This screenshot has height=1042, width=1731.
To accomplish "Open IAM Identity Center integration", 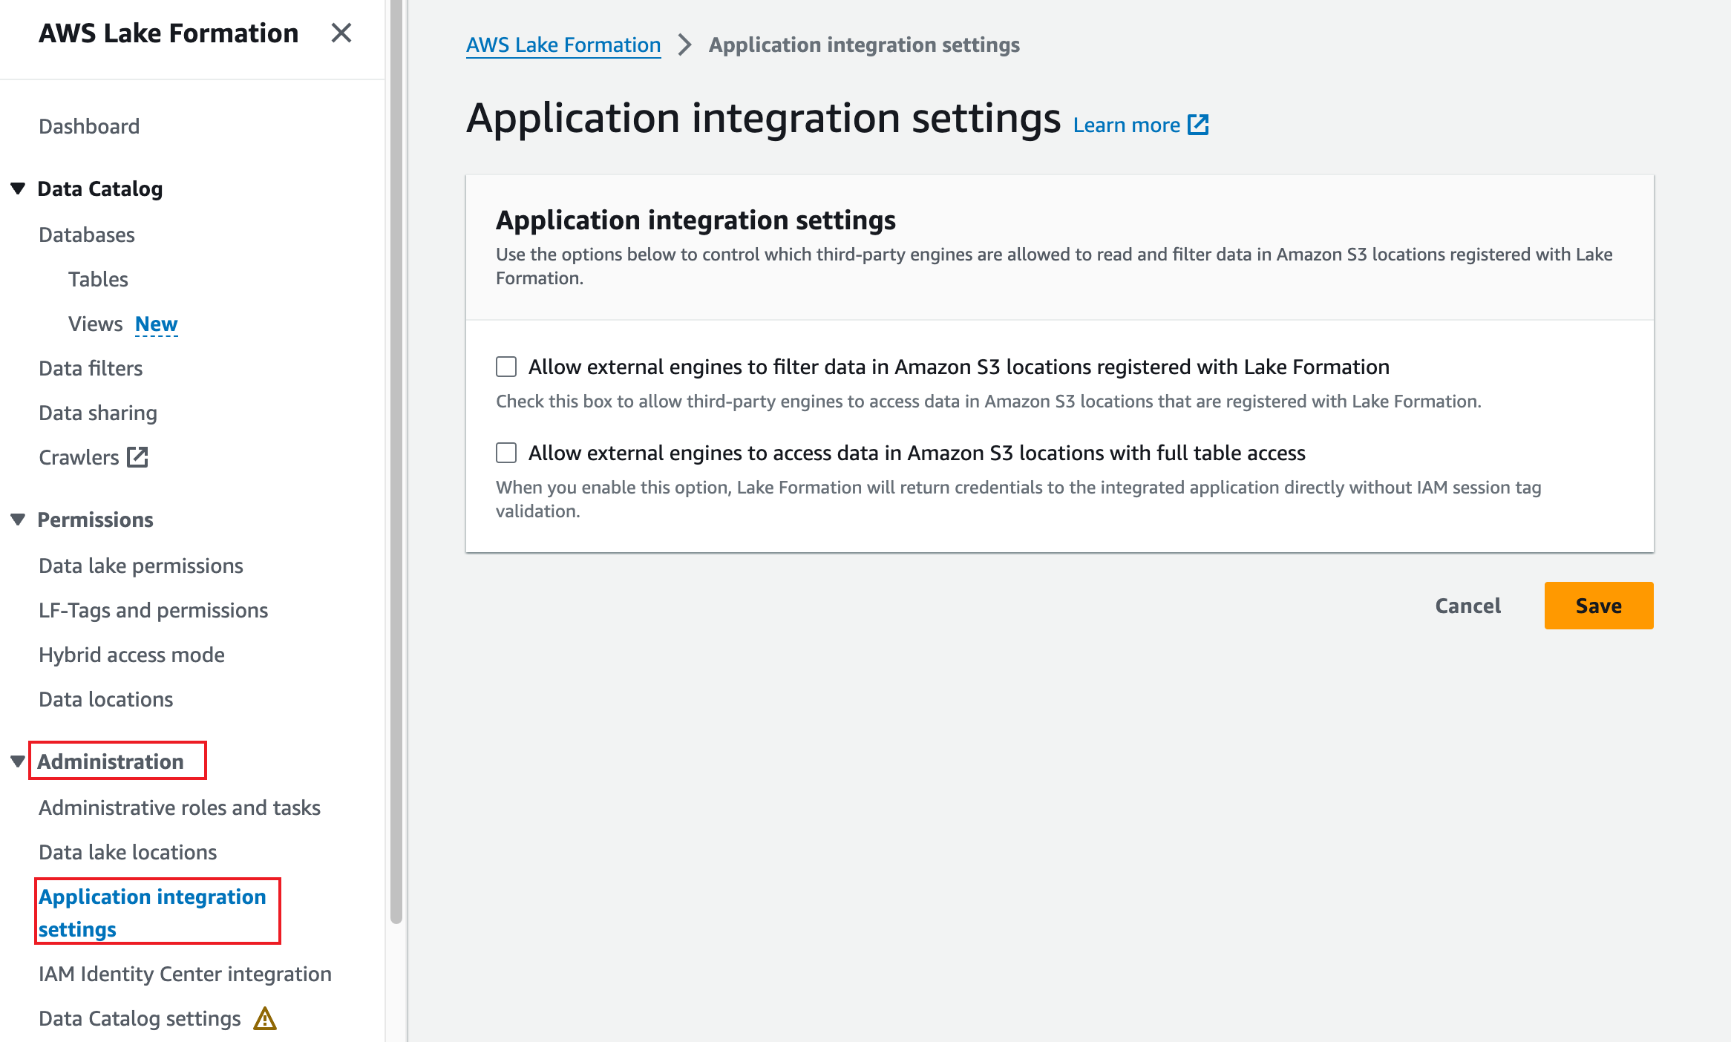I will pyautogui.click(x=185, y=974).
